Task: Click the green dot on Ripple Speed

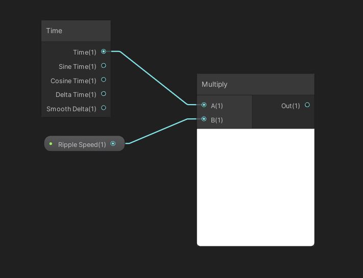Action: (51, 144)
